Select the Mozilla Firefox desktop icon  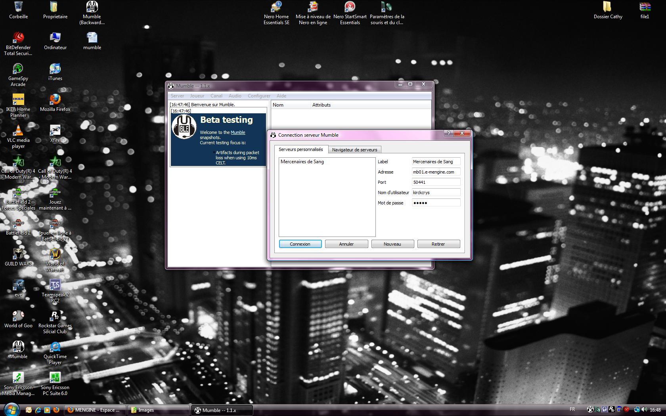(x=55, y=103)
